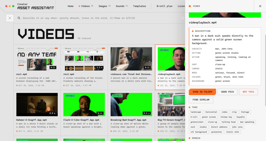Screen dimensions: 266x141
Task: Click the Keyable badge on Clark-I-like thumbnail
Action: pyautogui.click(x=70, y=96)
